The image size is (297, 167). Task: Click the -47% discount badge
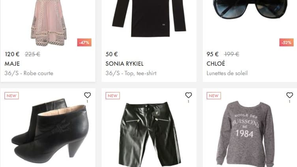click(x=84, y=43)
